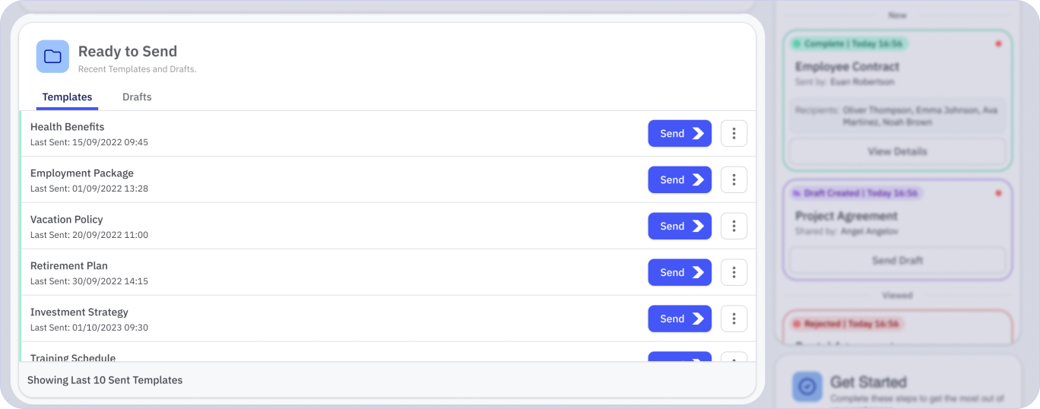Screen dimensions: 1040x409
Task: View Details of the Employee Contract
Action: click(897, 152)
